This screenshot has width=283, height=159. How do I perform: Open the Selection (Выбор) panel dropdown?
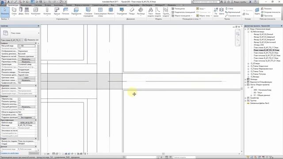point(5,19)
